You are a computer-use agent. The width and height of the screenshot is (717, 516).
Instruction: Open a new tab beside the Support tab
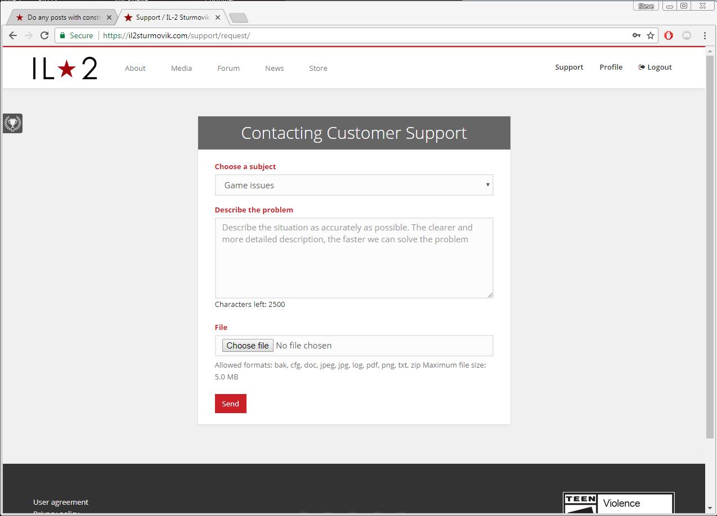coord(239,18)
